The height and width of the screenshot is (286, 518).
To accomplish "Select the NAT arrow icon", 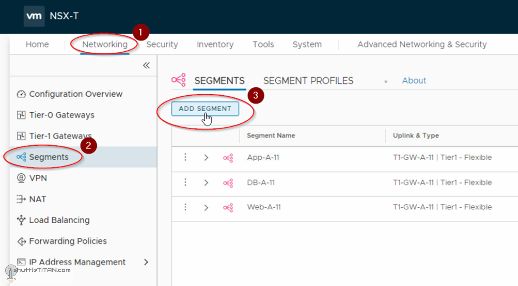I will pyautogui.click(x=21, y=199).
